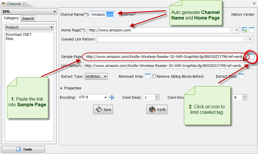Image resolution: width=258 pixels, height=154 pixels.
Task: Increase the Crawl Deep stepper value
Action: pyautogui.click(x=157, y=96)
